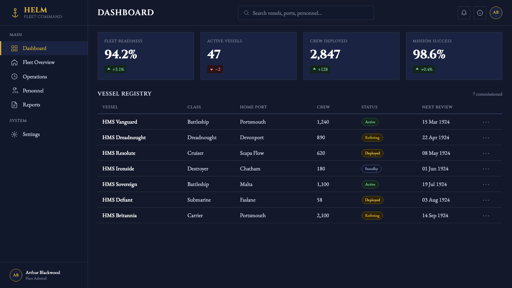The height and width of the screenshot is (288, 512).
Task: Open Fleet Overview section
Action: pyautogui.click(x=44, y=62)
